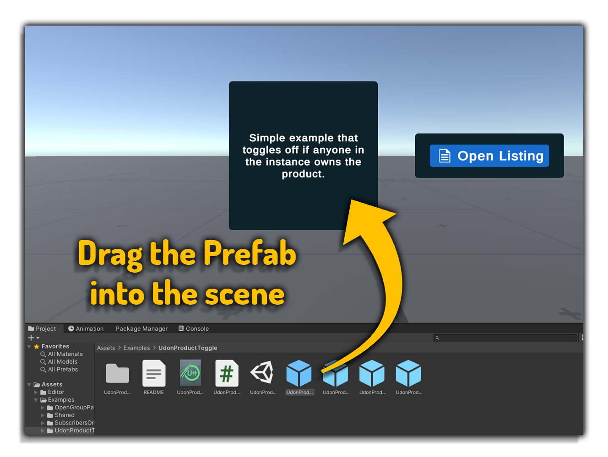Open the README text asset
This screenshot has width=608, height=457.
pyautogui.click(x=154, y=373)
